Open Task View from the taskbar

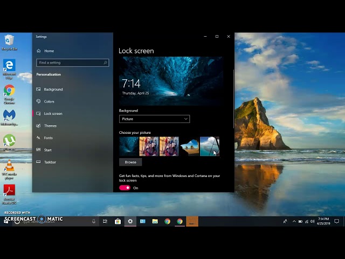pyautogui.click(x=105, y=221)
